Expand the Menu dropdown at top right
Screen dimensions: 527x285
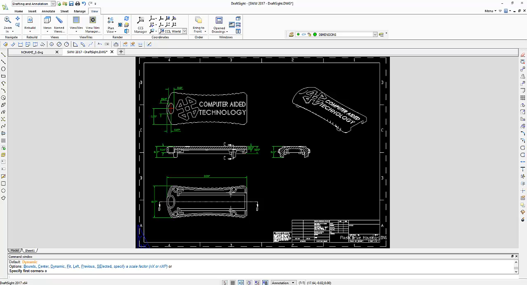click(490, 11)
